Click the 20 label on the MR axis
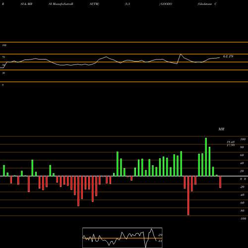 242,171
